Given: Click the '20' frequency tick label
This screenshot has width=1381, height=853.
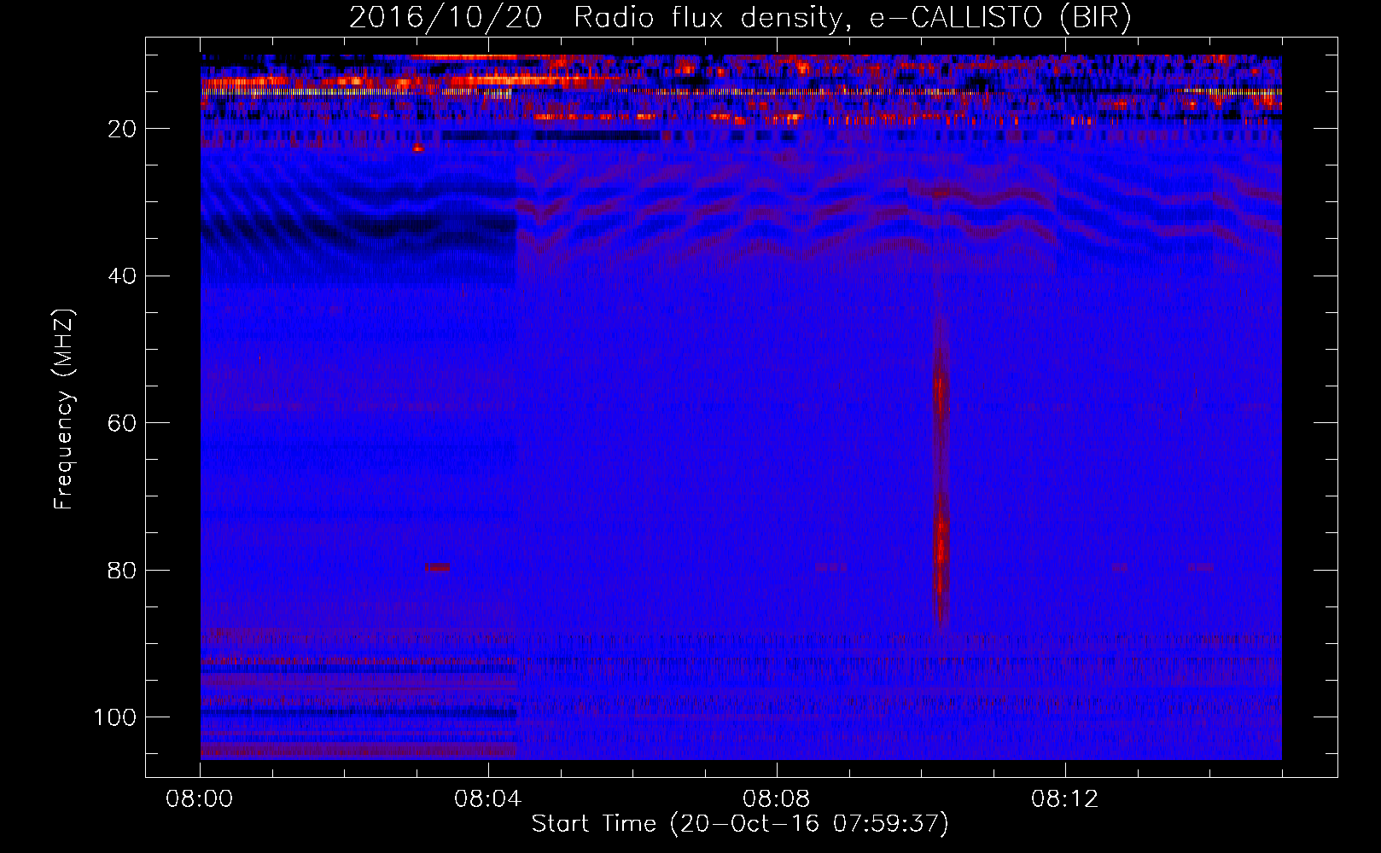Looking at the screenshot, I should point(122,129).
